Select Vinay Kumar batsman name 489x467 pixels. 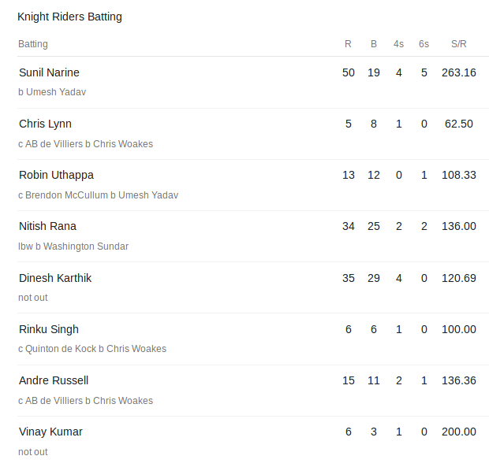(x=50, y=432)
